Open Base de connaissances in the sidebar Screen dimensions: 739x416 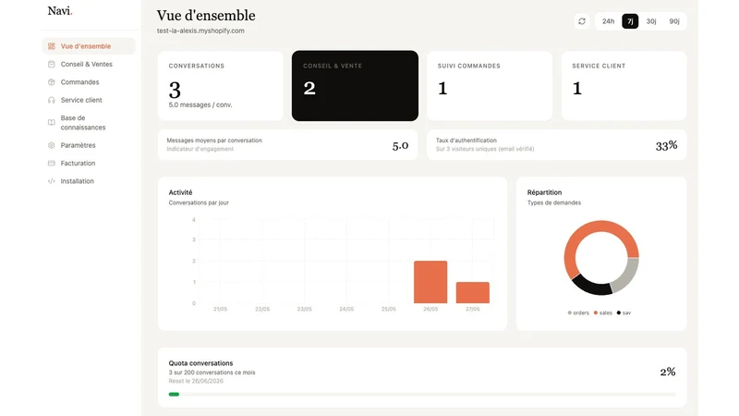pyautogui.click(x=89, y=123)
